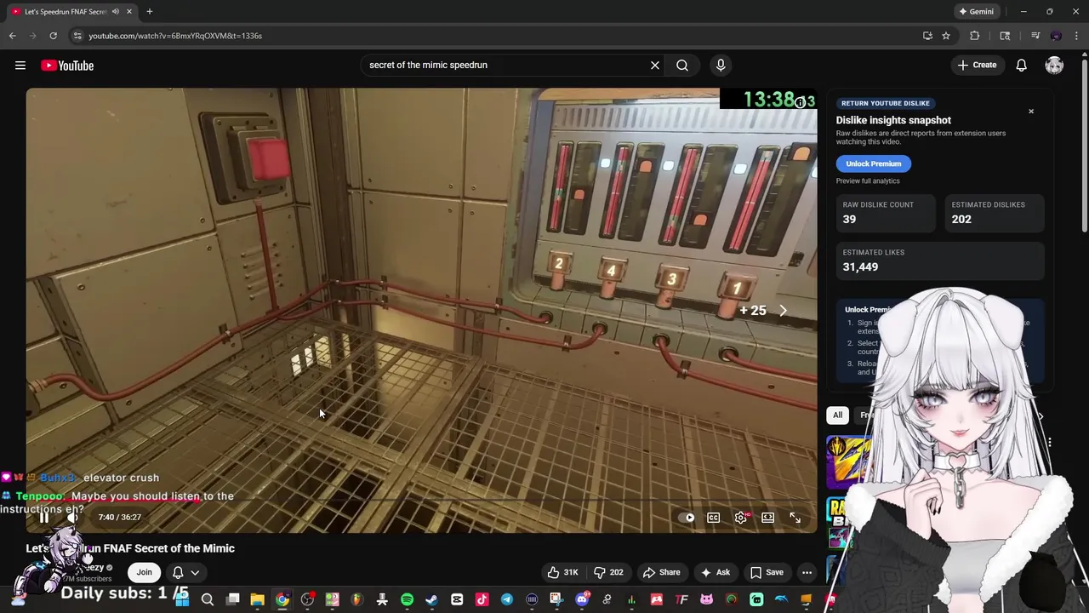Mute the video volume
Image resolution: width=1089 pixels, height=613 pixels.
(73, 517)
